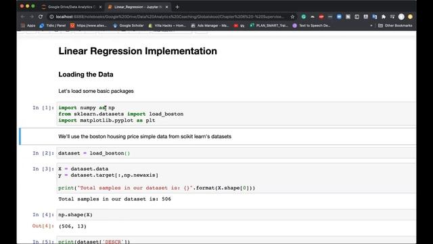The height and width of the screenshot is (244, 433).
Task: Open the media control playlist icon
Action: (x=392, y=17)
